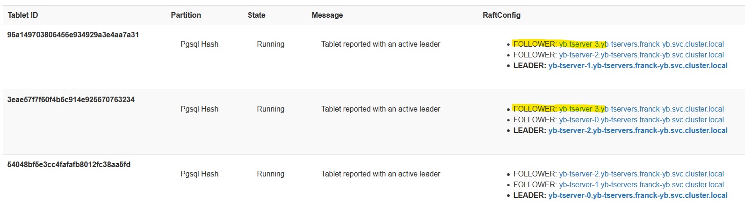The width and height of the screenshot is (745, 211).
Task: Open highlighted yb-tserver-3 follower link, first tablet
Action: point(641,44)
